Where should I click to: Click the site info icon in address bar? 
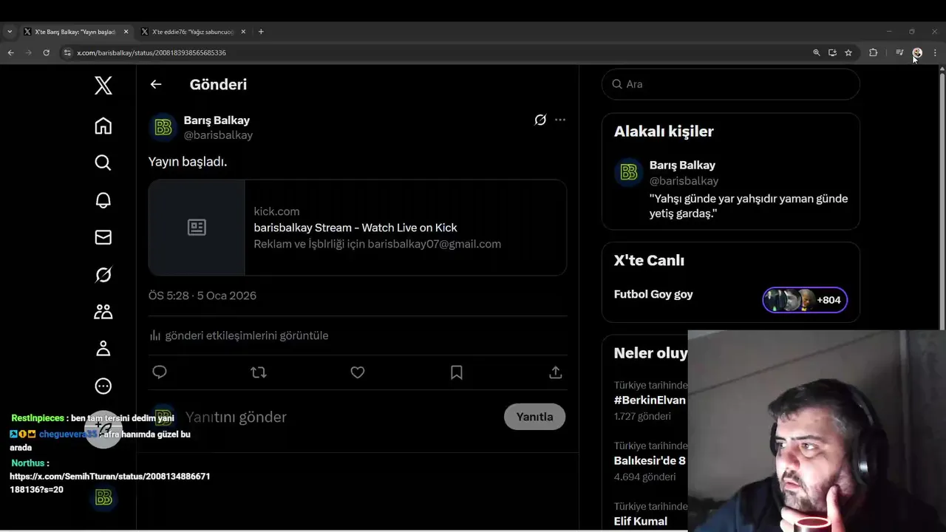67,52
